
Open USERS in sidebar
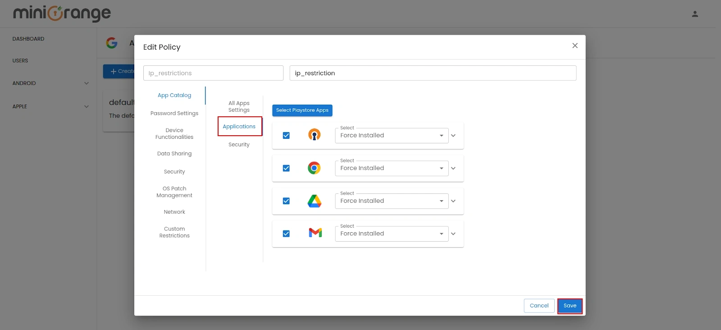[20, 61]
